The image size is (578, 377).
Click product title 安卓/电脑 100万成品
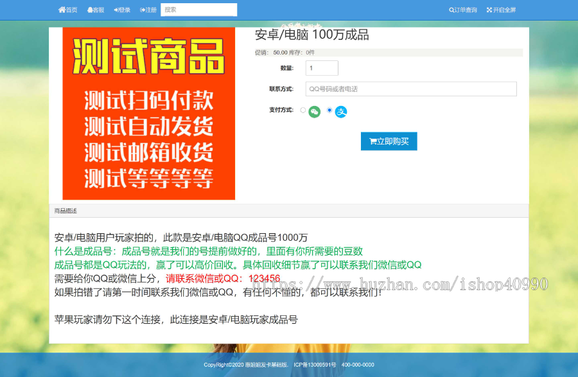[x=312, y=35]
